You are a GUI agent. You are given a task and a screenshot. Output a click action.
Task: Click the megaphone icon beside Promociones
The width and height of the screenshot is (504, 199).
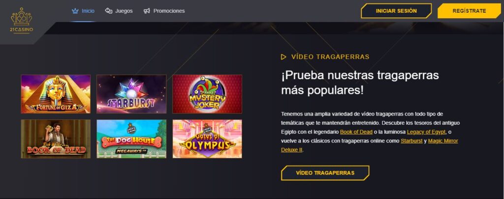click(147, 11)
